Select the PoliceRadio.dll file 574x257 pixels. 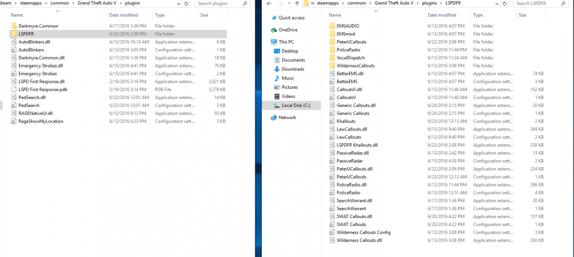pyautogui.click(x=351, y=185)
